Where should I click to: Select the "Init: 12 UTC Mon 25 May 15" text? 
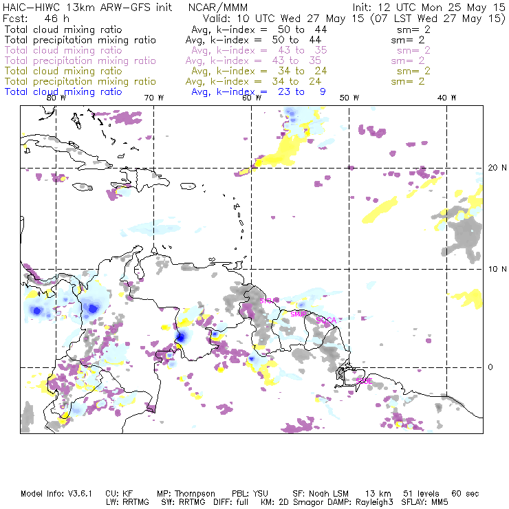(x=429, y=8)
